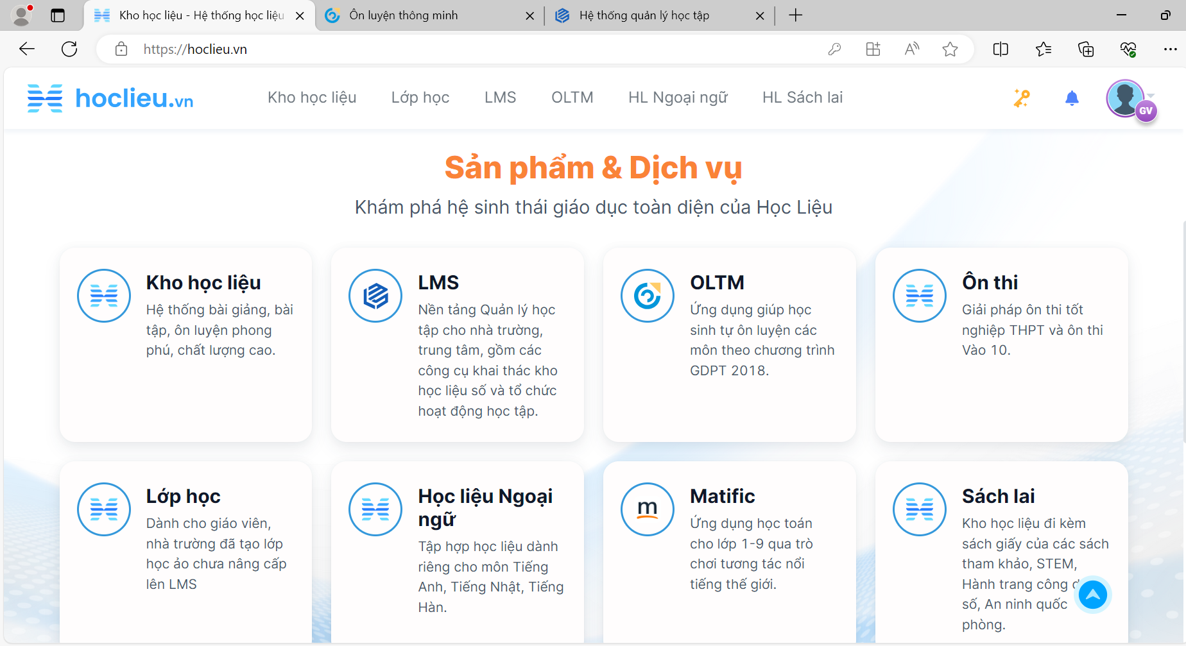Click the hoclieu.vn logo
Viewport: 1186px width, 646px height.
(x=110, y=98)
